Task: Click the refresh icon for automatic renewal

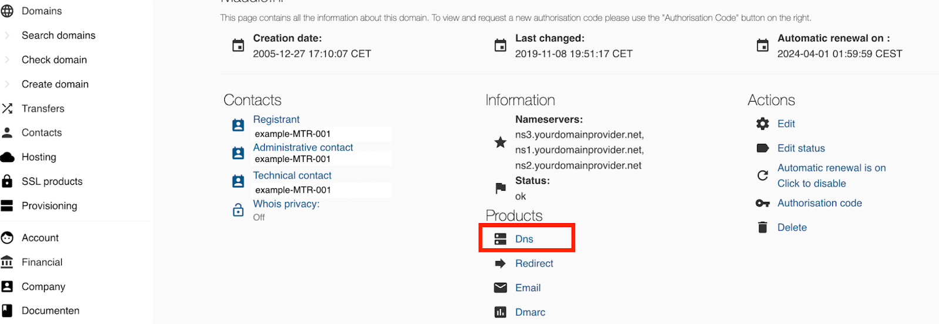Action: click(x=762, y=176)
